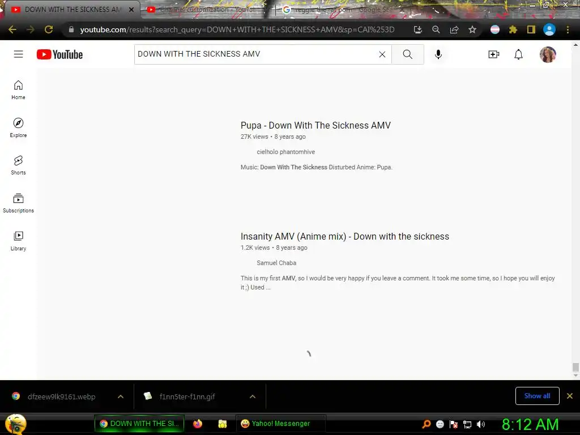Click scrollbar up arrow
580x435 pixels.
tap(575, 45)
